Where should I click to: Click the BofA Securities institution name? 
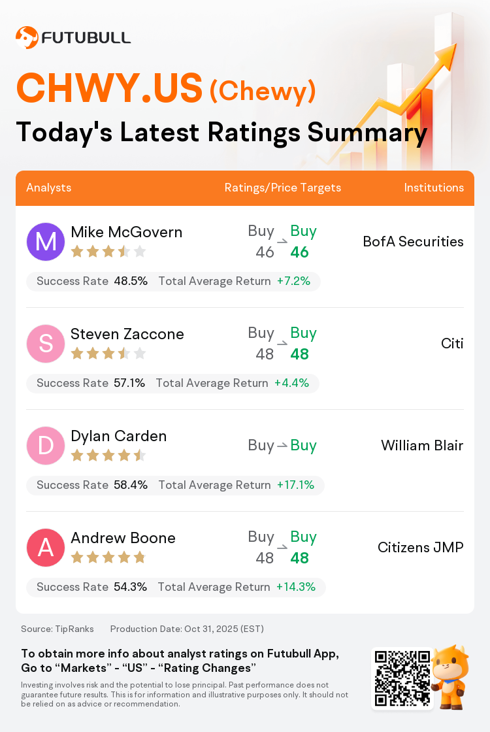pos(413,242)
